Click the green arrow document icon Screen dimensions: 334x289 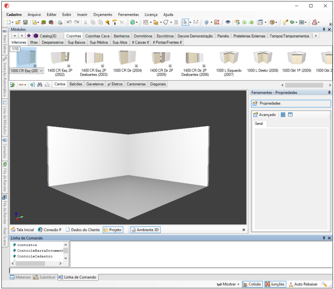32,85
